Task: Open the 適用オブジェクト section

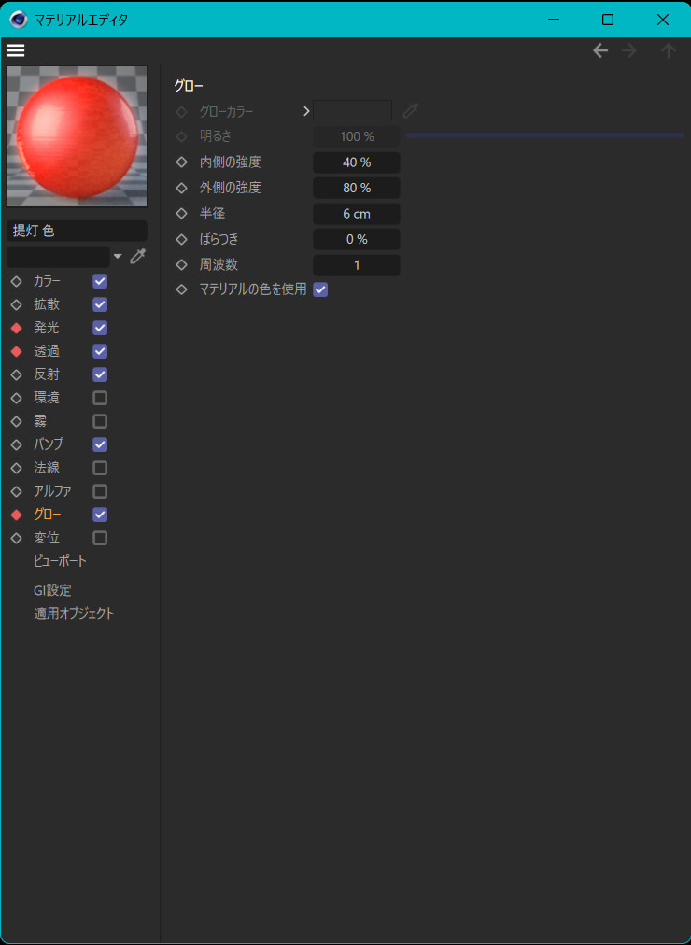Action: [74, 614]
